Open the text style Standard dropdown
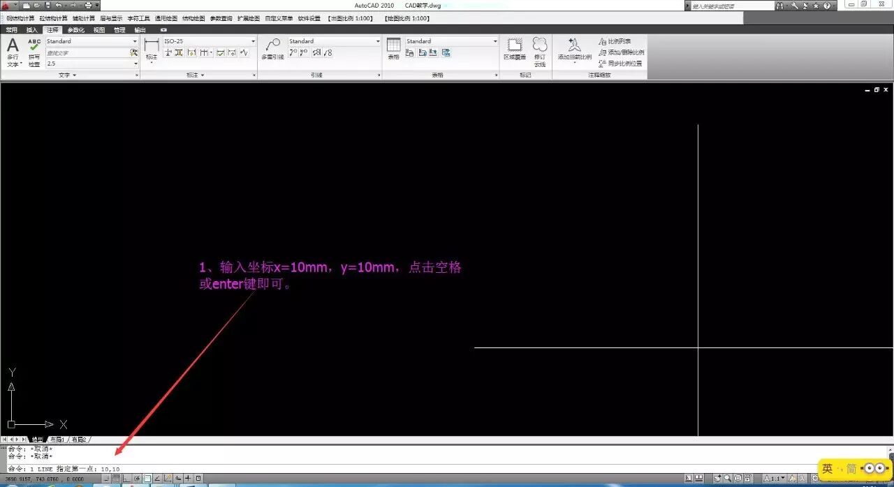The height and width of the screenshot is (487, 894). click(135, 41)
